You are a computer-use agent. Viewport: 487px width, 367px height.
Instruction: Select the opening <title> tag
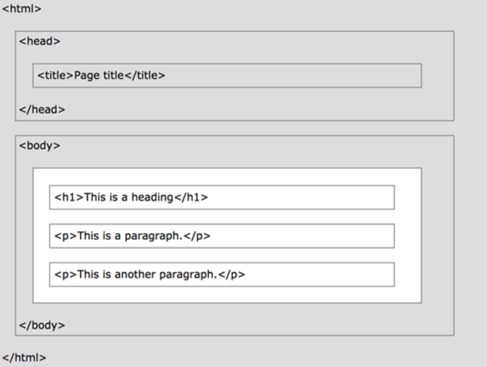[x=56, y=75]
